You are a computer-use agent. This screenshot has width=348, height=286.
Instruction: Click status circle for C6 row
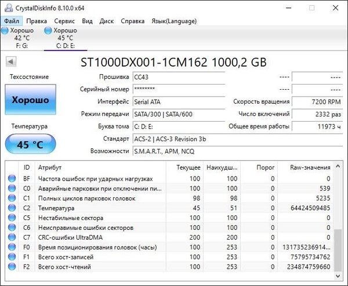pyautogui.click(x=12, y=228)
